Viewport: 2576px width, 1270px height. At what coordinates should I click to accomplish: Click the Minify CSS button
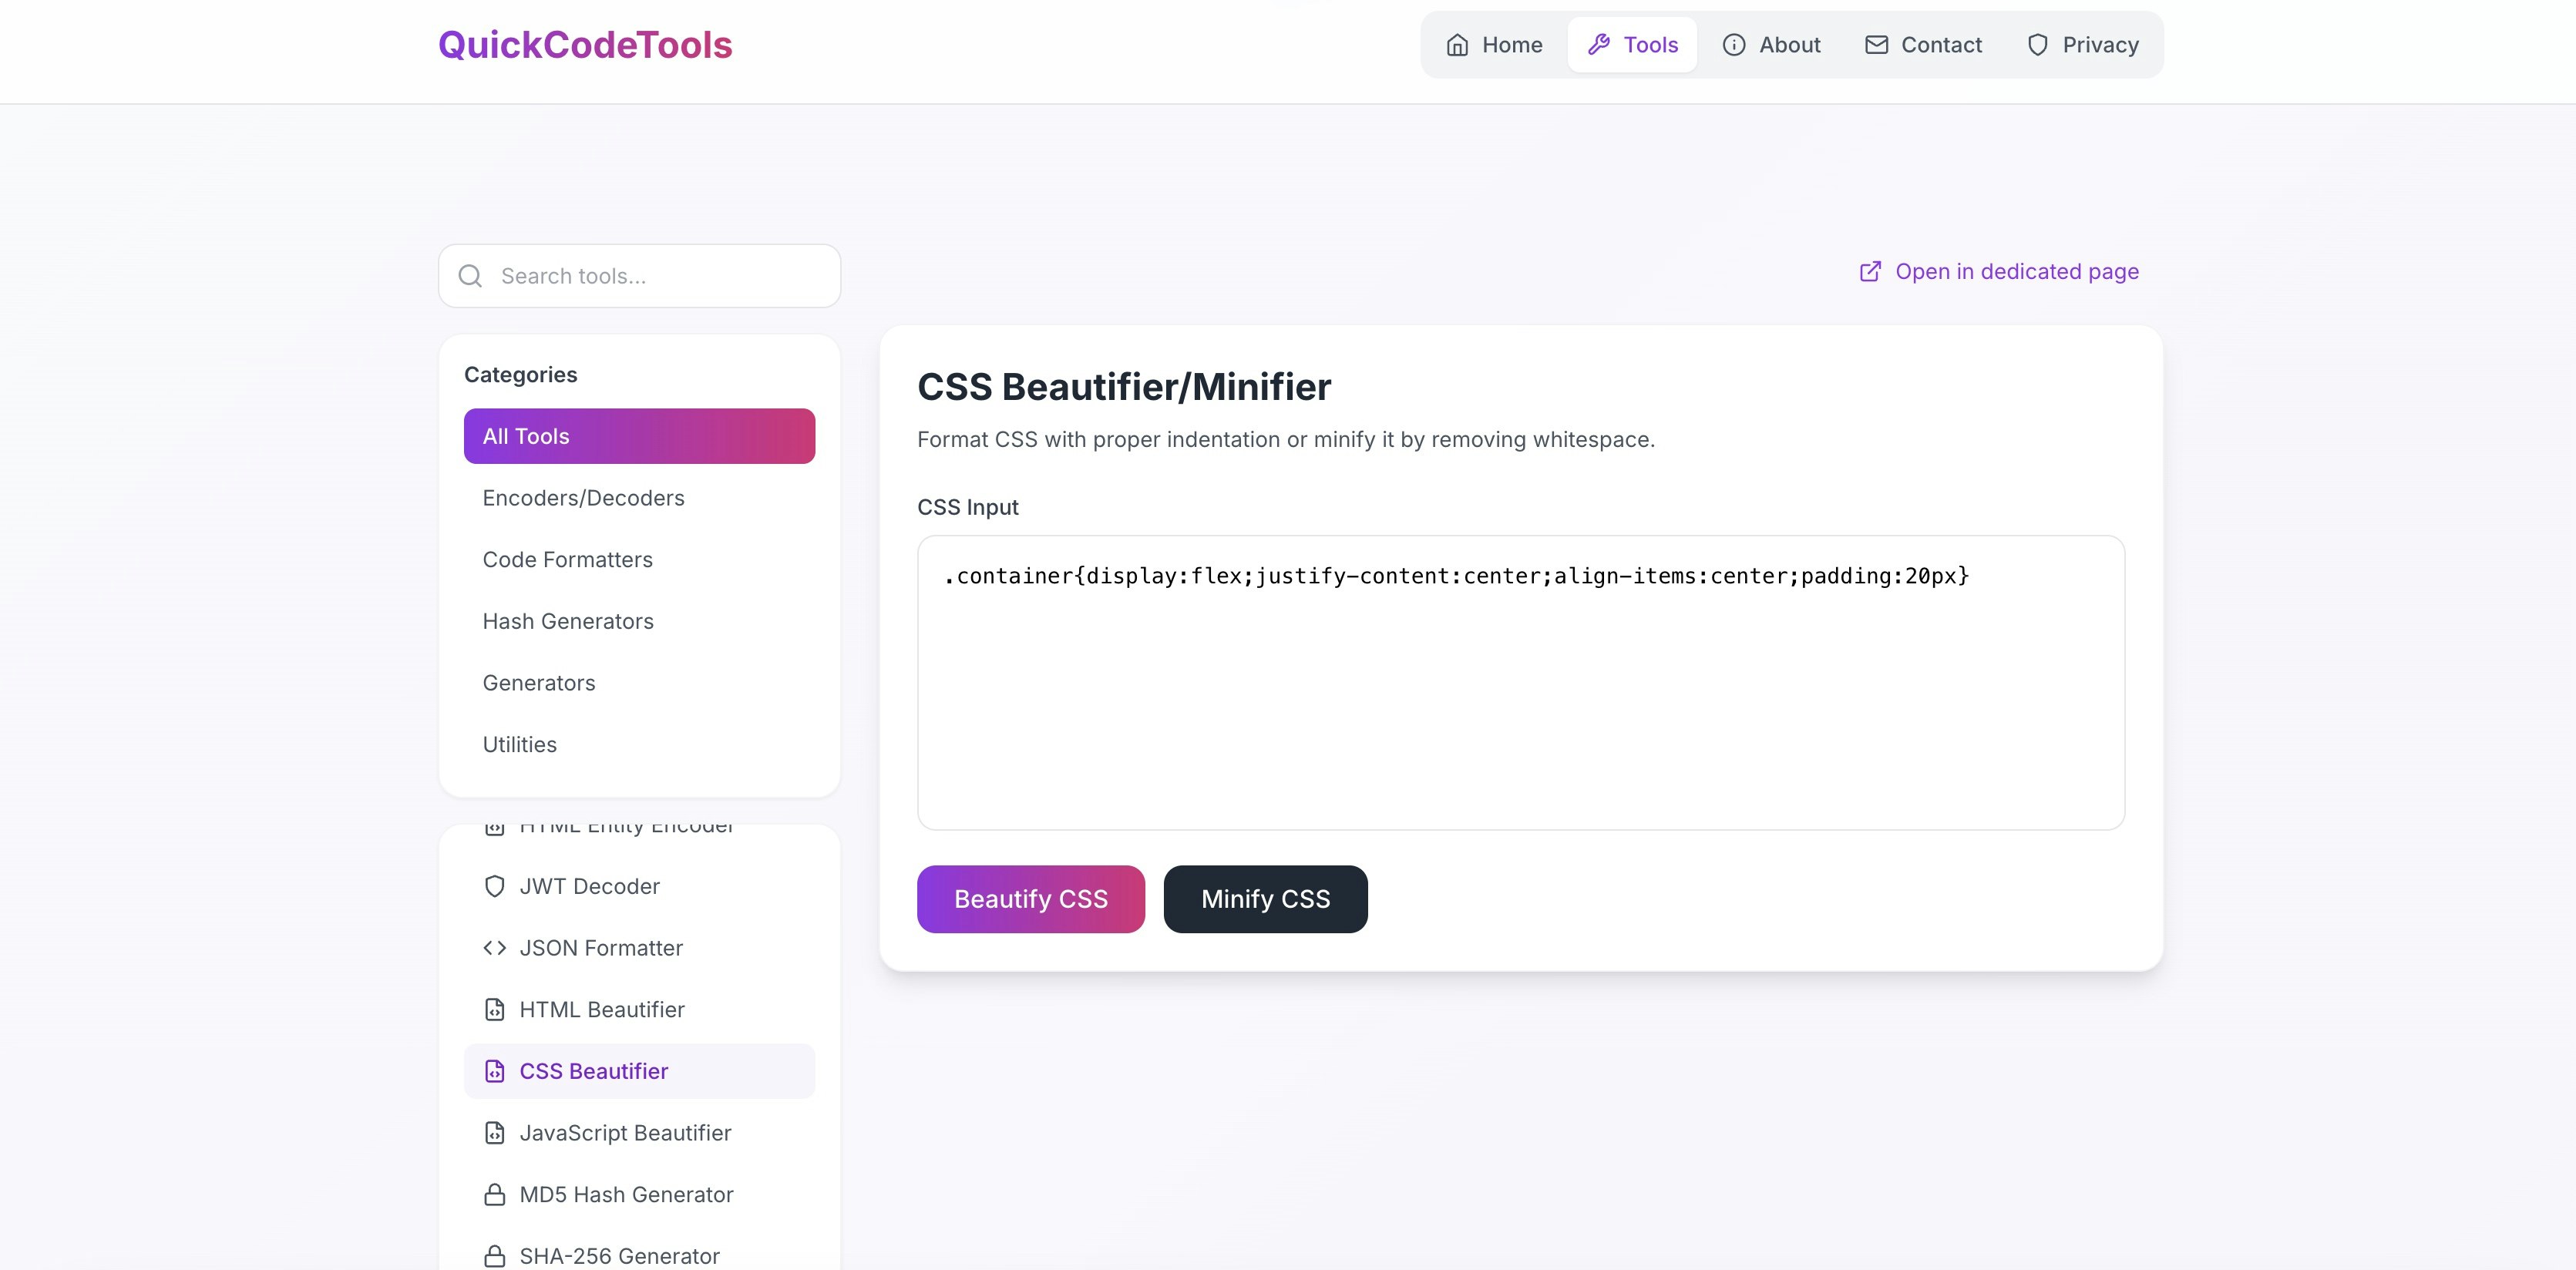[1265, 898]
